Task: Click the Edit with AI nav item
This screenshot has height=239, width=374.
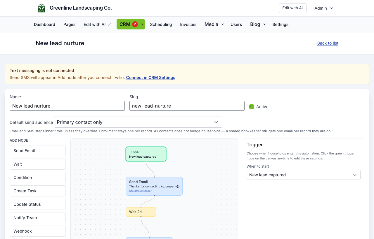Action: pyautogui.click(x=98, y=24)
